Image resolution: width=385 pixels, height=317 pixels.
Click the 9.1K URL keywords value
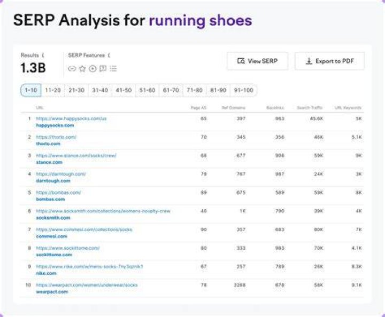tap(357, 285)
